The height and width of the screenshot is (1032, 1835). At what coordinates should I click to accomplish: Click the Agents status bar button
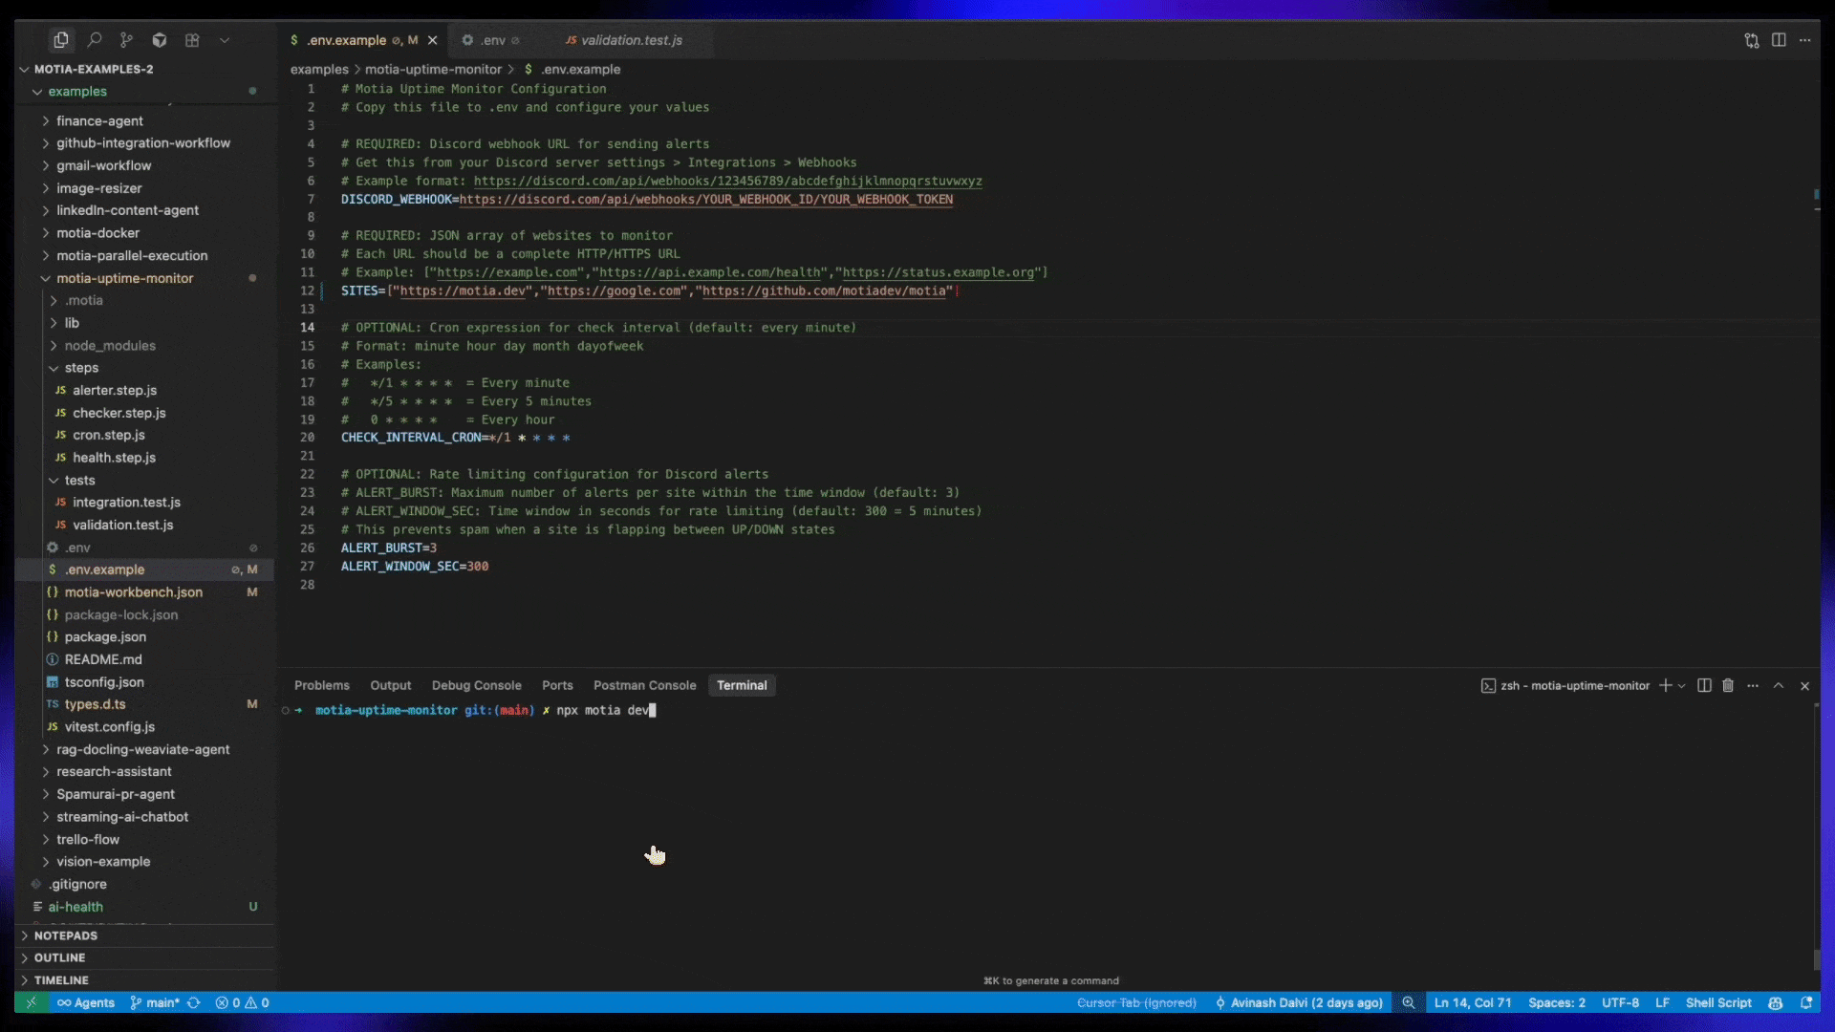[x=86, y=1002]
